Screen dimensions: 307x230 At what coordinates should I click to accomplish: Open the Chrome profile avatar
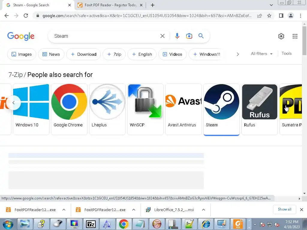point(291,16)
